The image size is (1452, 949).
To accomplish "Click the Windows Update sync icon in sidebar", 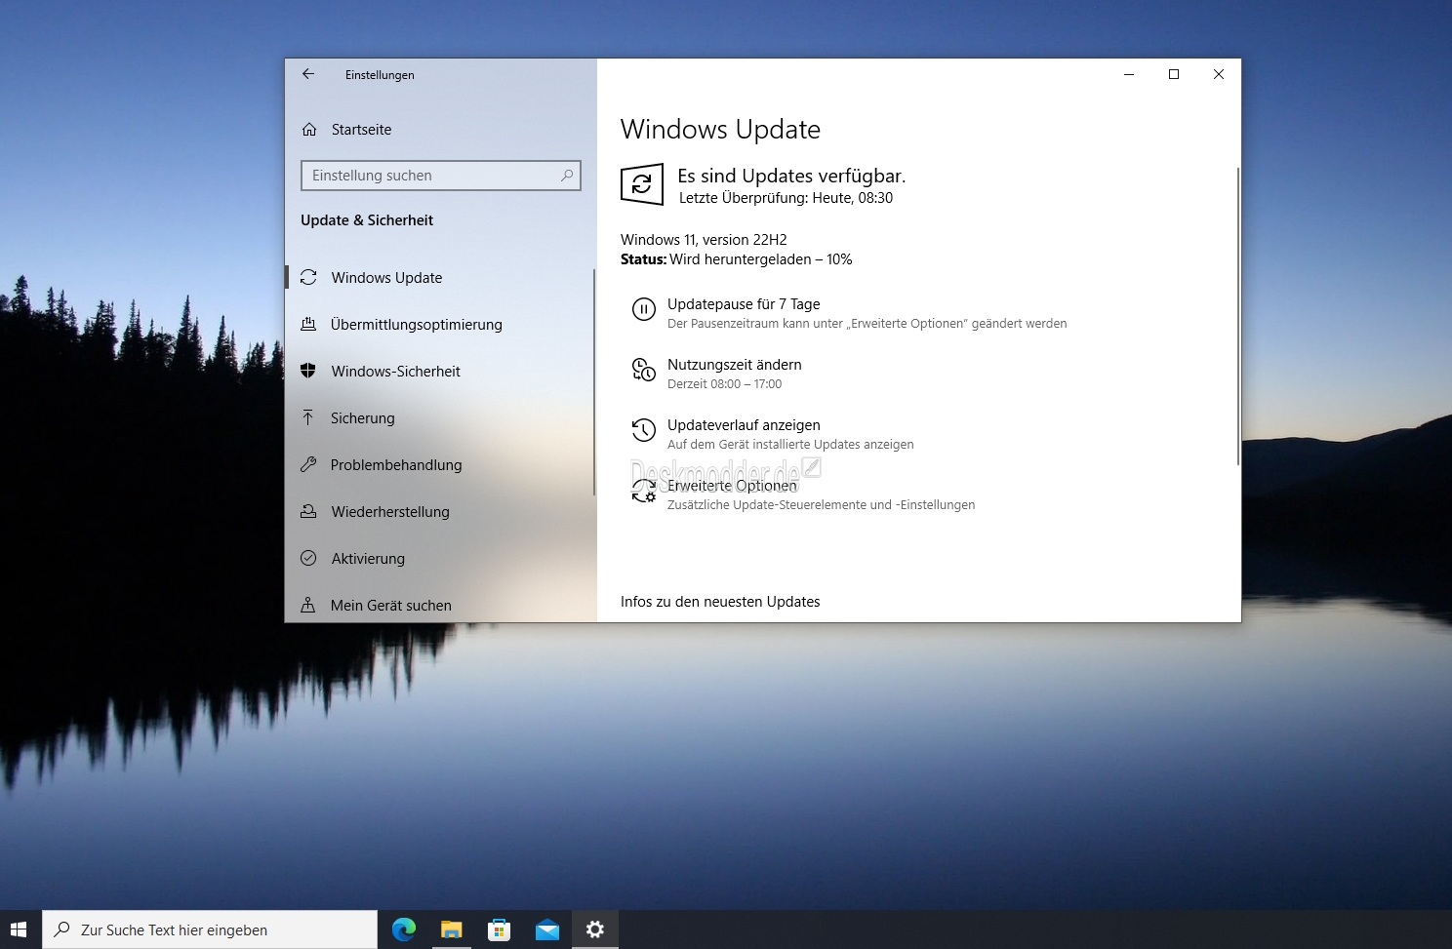I will (308, 278).
